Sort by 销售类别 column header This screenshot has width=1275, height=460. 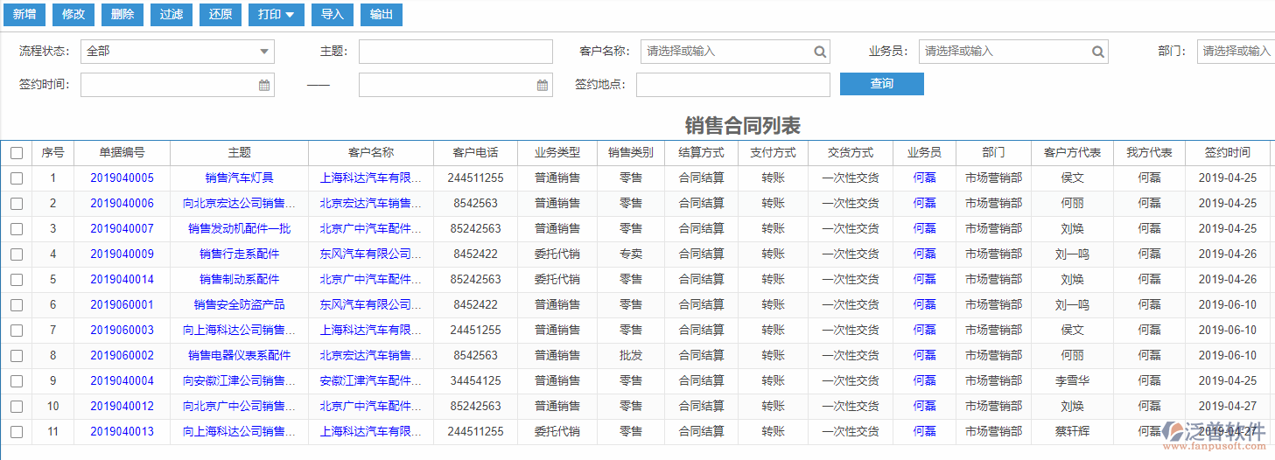tap(631, 153)
